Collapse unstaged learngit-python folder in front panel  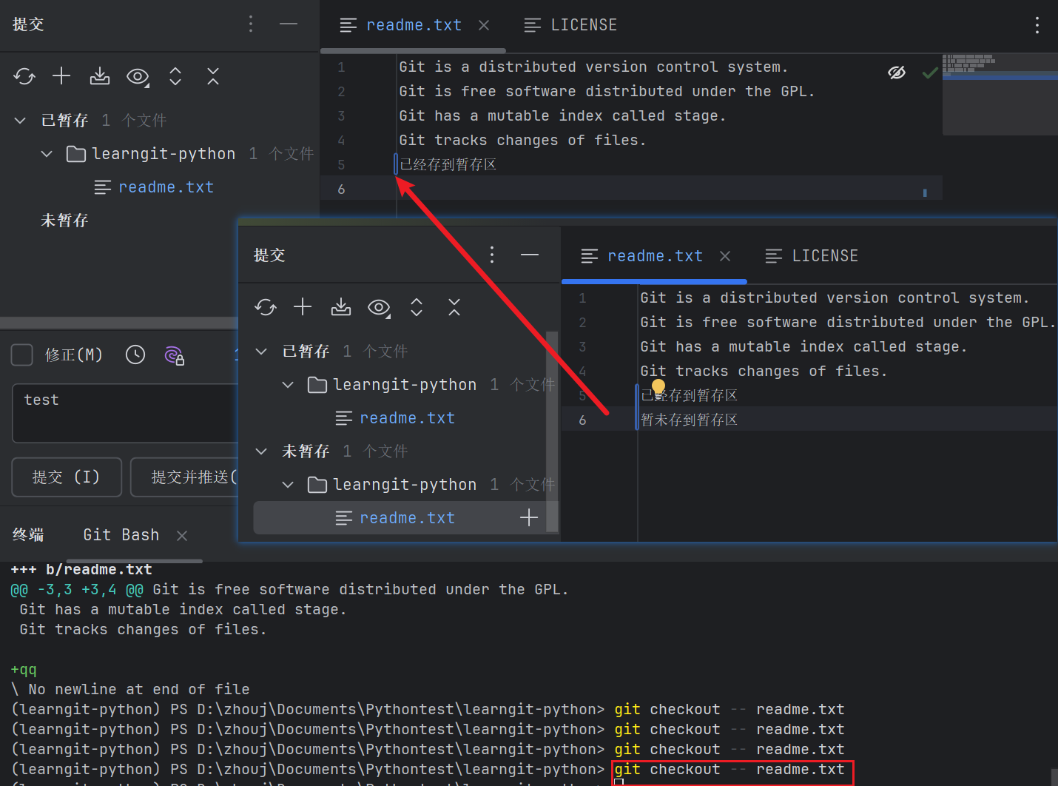coord(288,485)
